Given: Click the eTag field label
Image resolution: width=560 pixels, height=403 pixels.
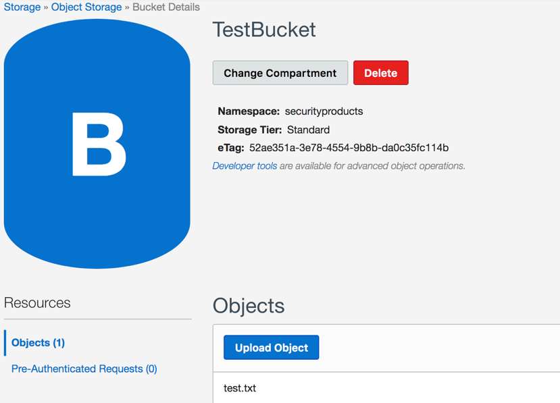Looking at the screenshot, I should coord(230,148).
